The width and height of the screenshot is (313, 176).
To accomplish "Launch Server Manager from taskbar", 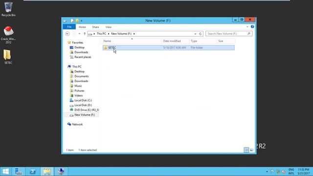I will click(19, 172).
